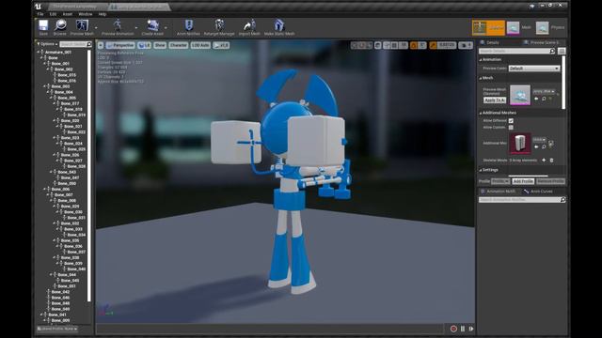
Task: Use selected asset arrow for Preview Mesh
Action: click(536, 99)
